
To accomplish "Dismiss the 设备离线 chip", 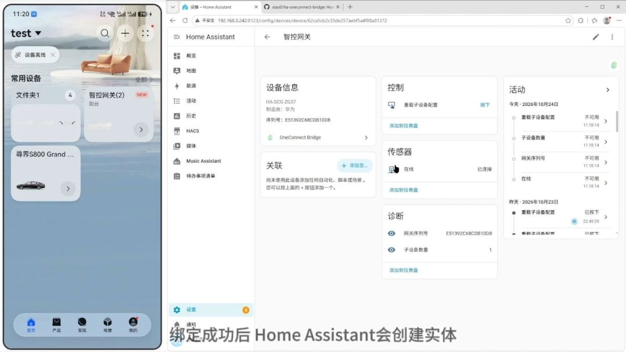I will tap(53, 55).
